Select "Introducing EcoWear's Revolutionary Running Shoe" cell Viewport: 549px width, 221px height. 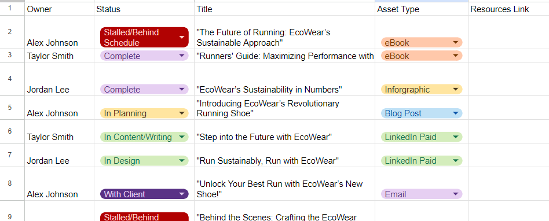point(285,108)
